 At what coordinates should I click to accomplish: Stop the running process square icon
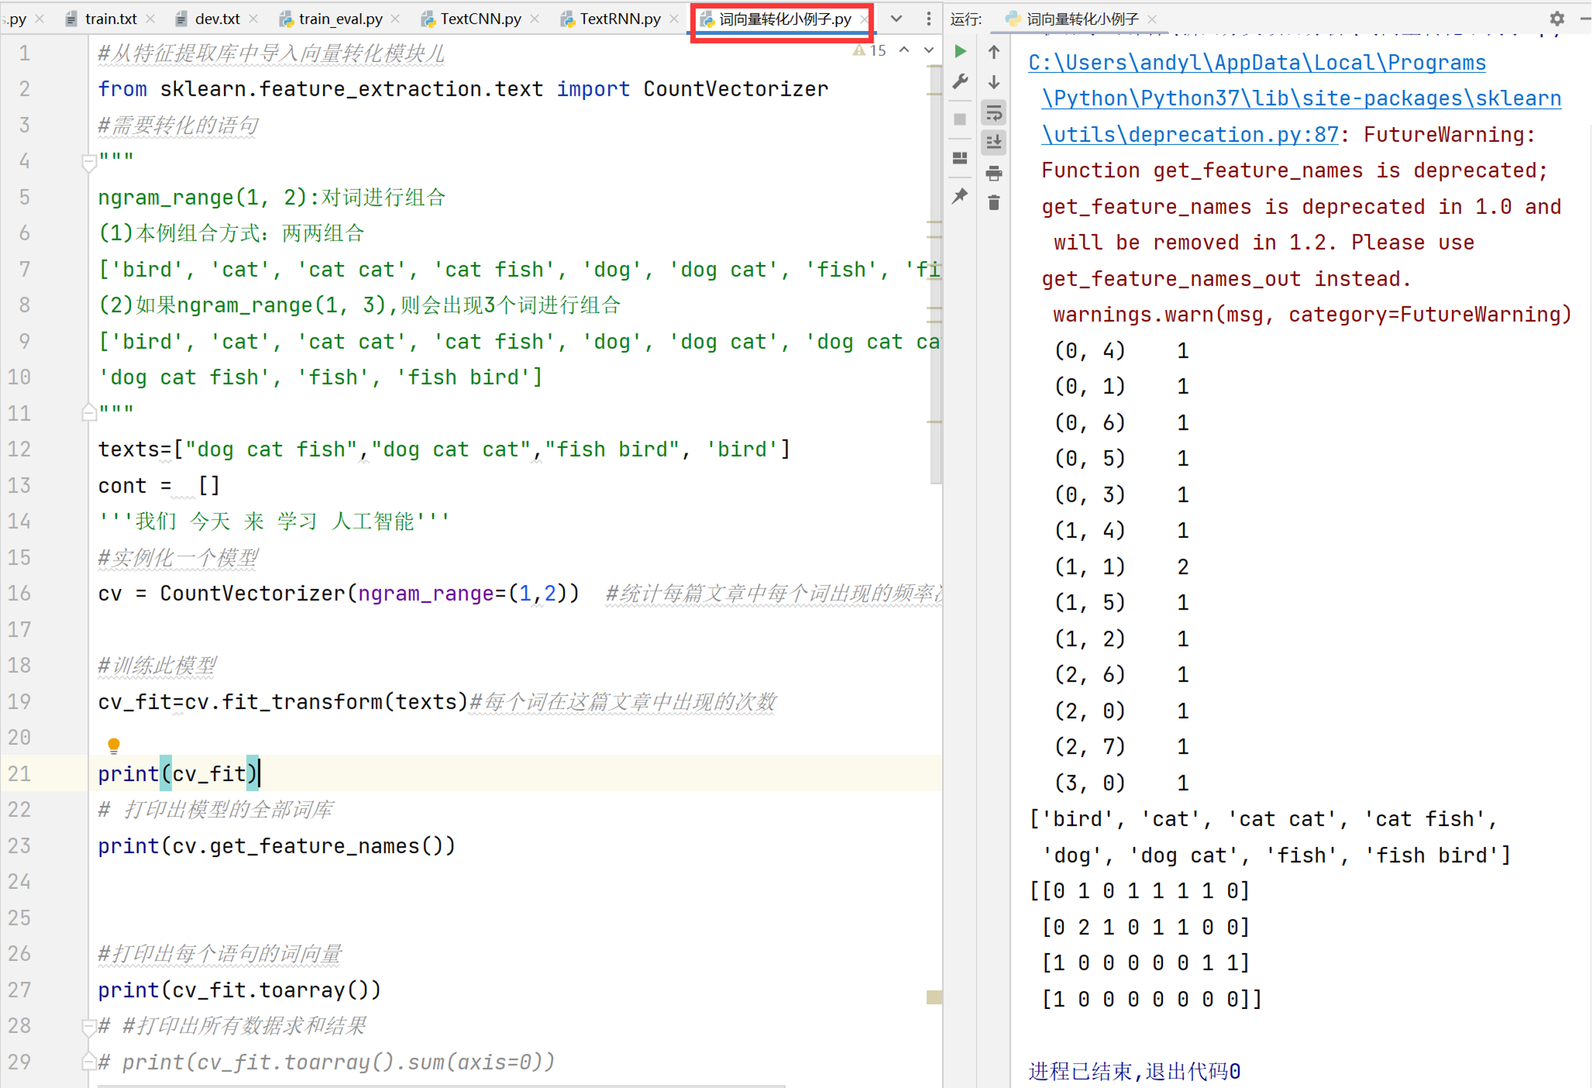[960, 119]
